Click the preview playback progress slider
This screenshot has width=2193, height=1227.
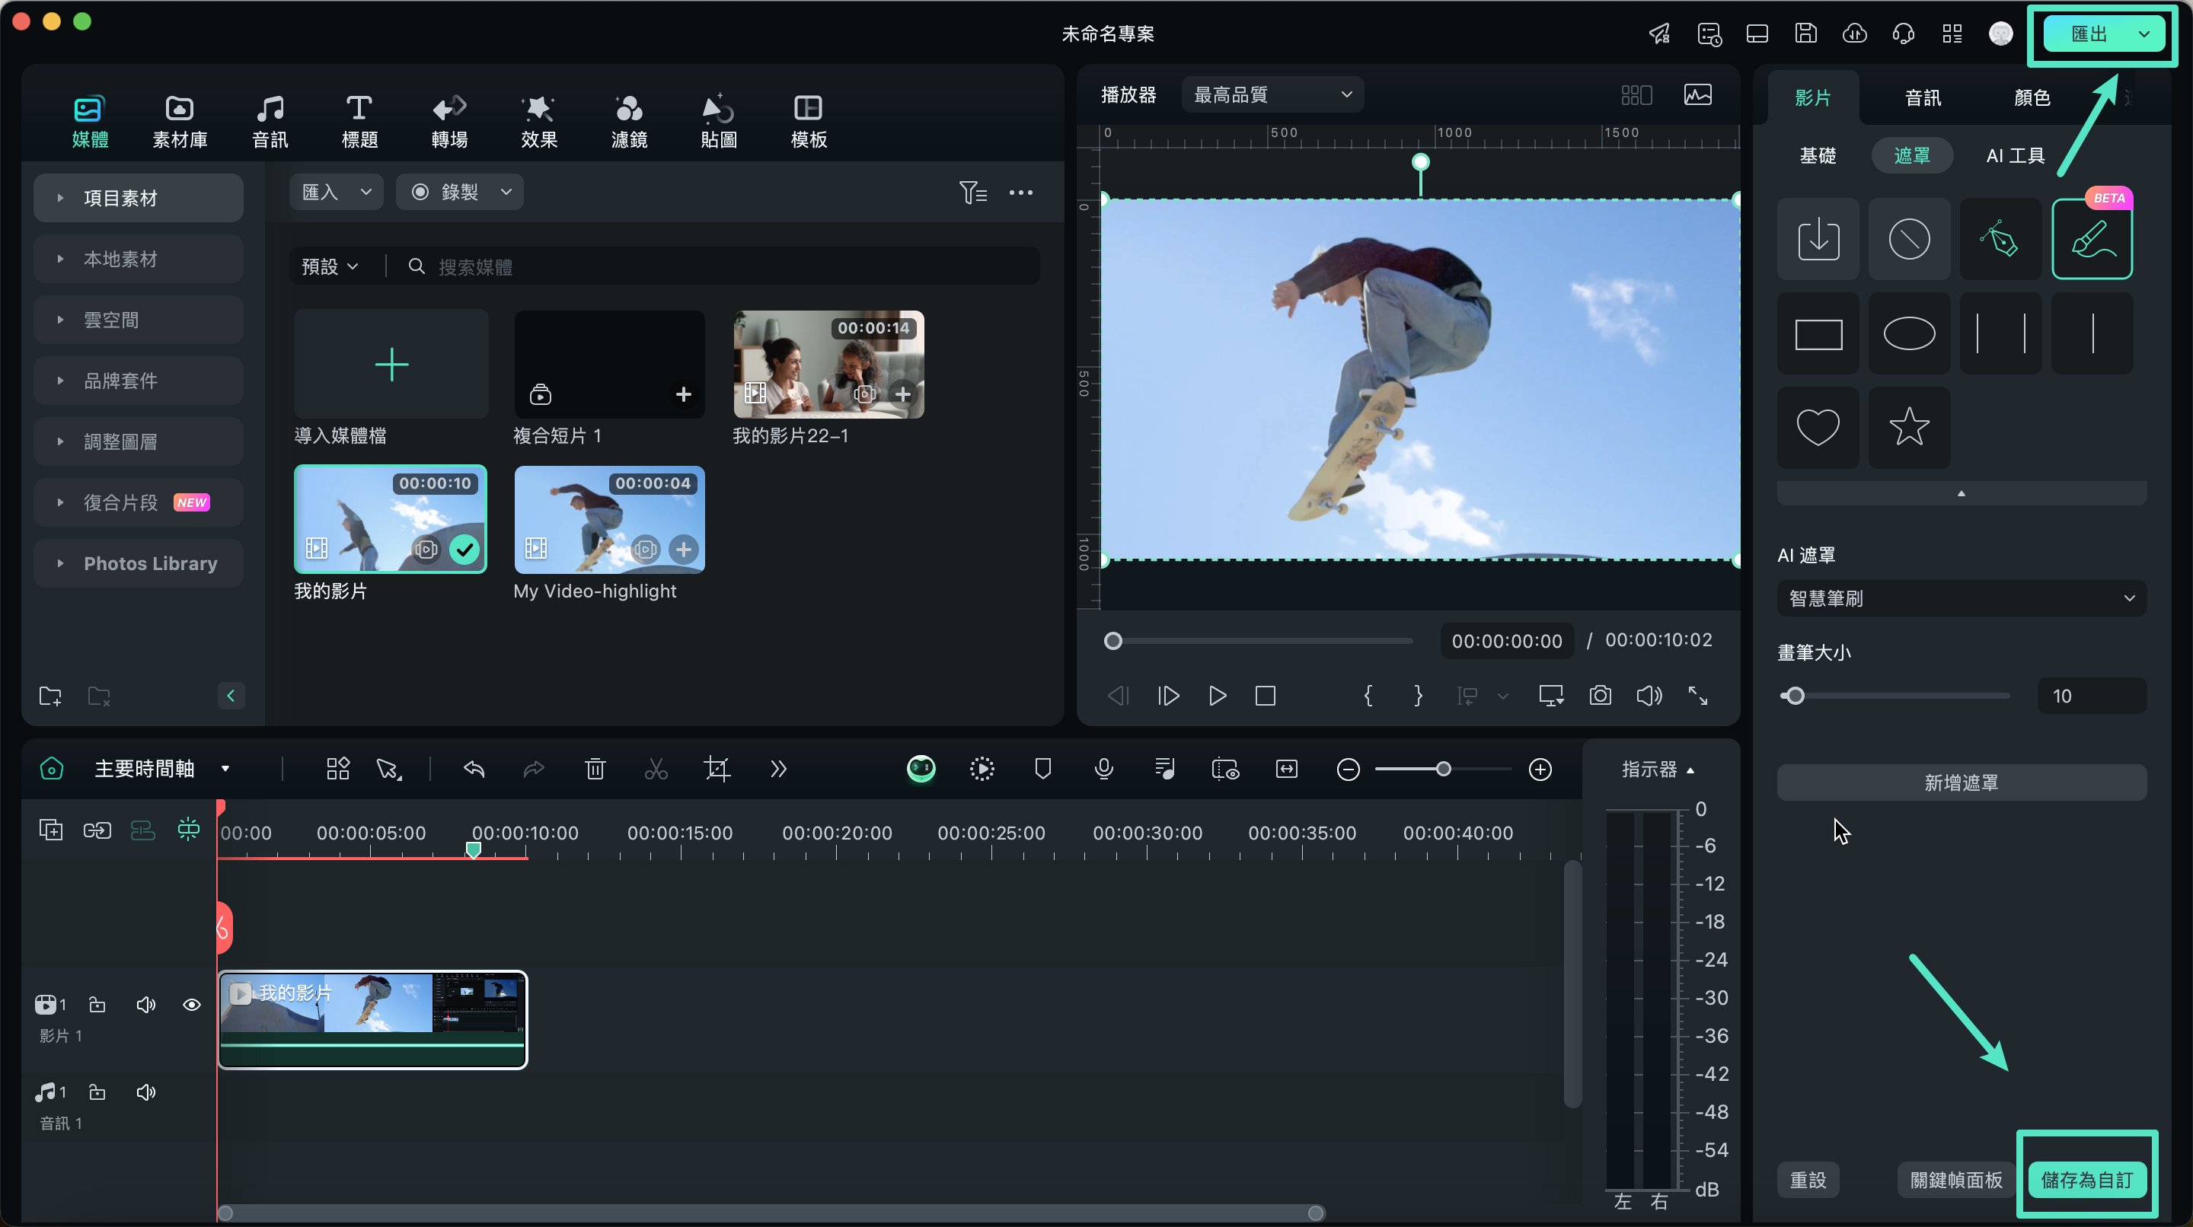[1258, 641]
